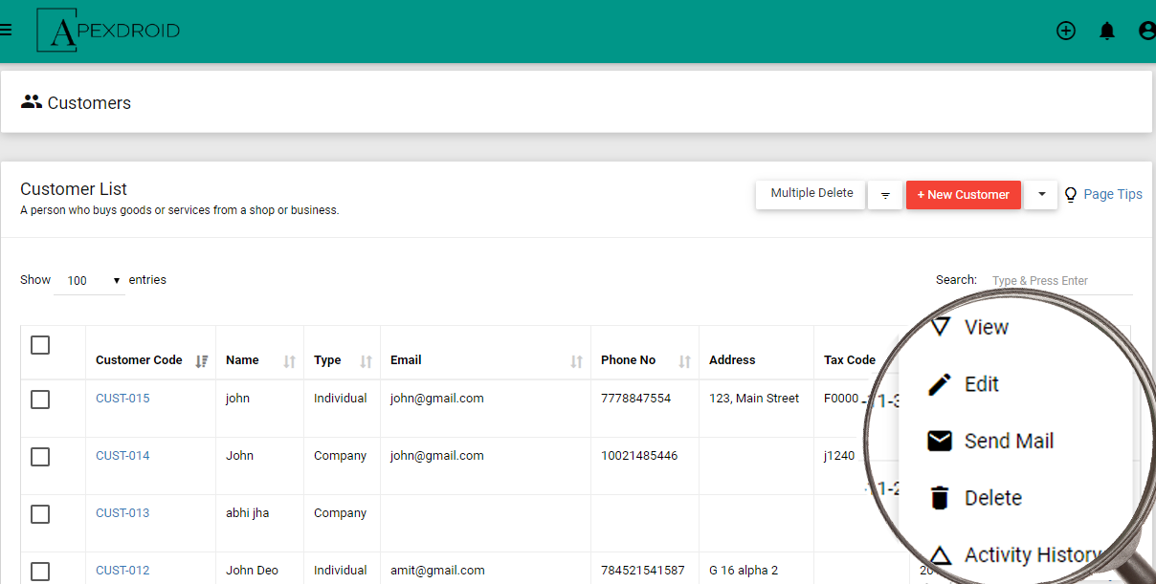Click the triangle Activity History icon
Screen dimensions: 1156x584
941,555
